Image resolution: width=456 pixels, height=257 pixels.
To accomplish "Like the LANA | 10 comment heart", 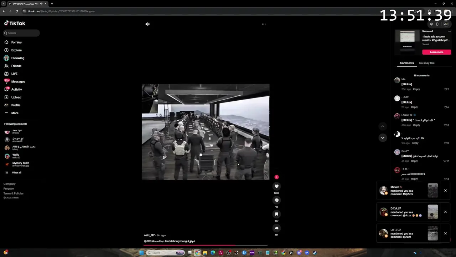I will [x=446, y=125].
